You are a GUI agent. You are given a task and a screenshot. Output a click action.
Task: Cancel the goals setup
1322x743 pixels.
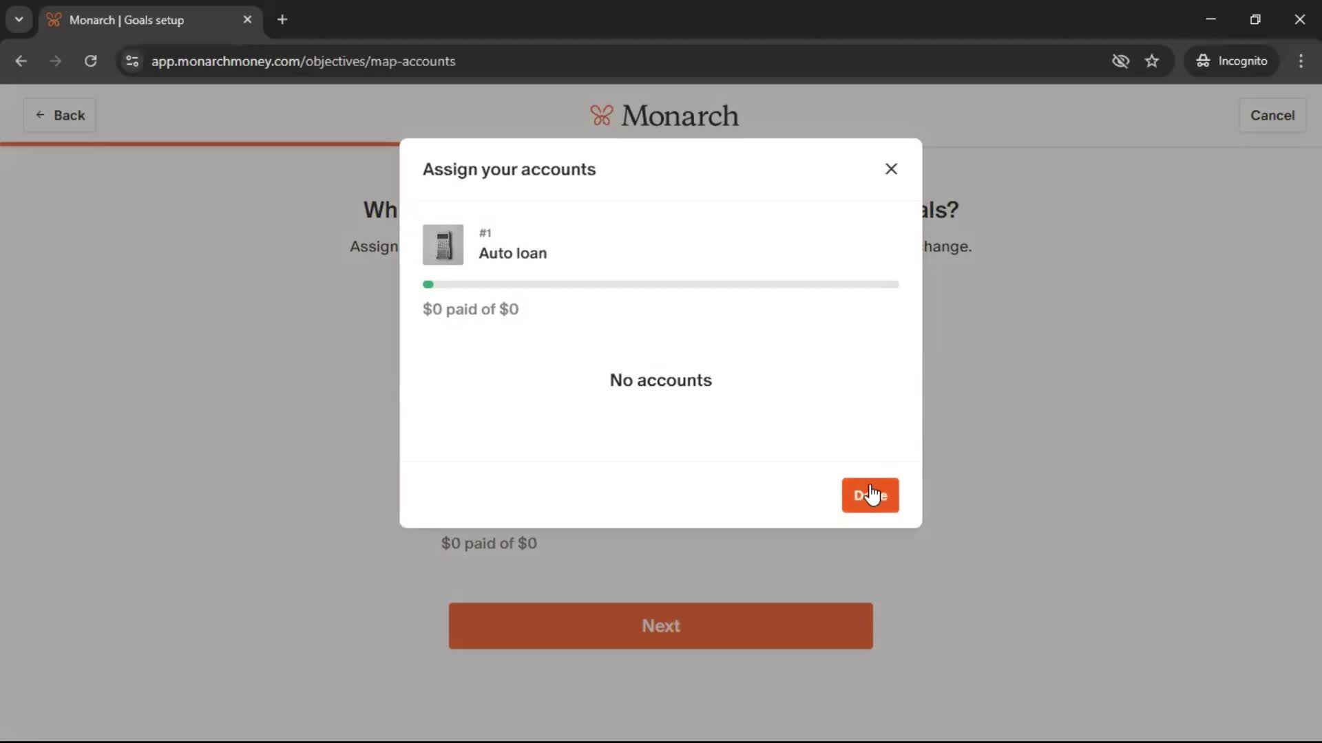click(x=1272, y=115)
